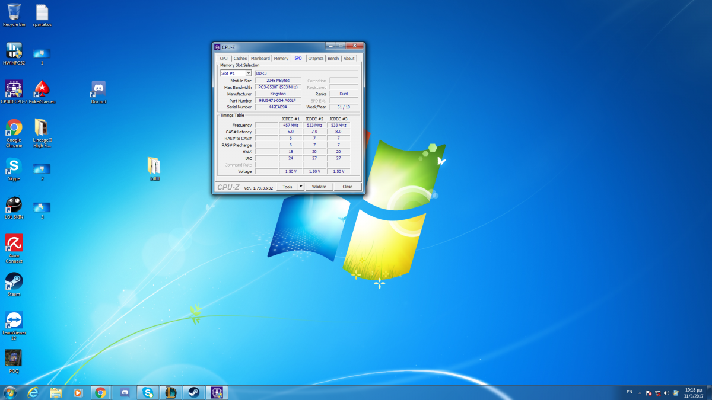
Task: Open the volume speaker tray icon
Action: tap(667, 392)
